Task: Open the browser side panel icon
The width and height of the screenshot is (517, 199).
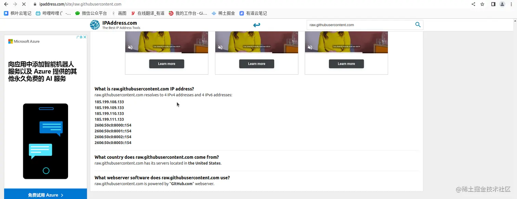Action: (493, 4)
